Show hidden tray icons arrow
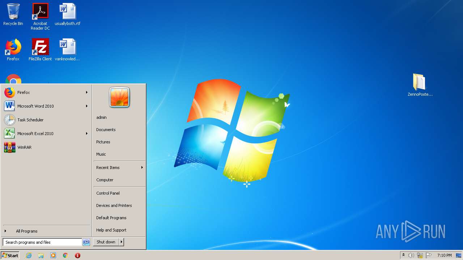 (403, 255)
